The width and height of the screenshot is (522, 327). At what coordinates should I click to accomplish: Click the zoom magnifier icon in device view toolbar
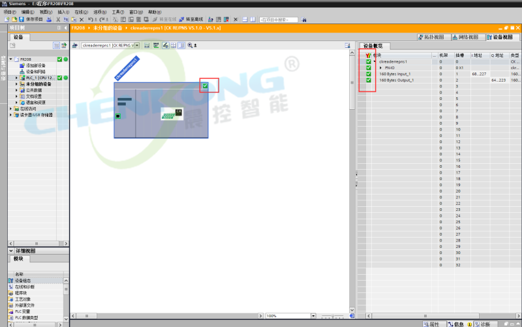(190, 45)
